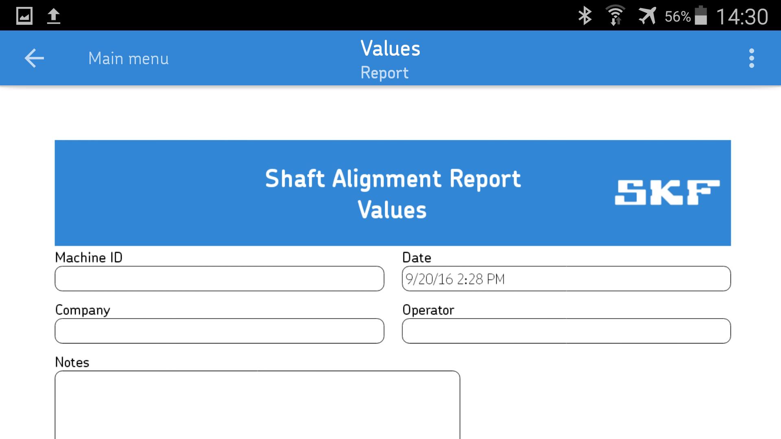
Task: Focus the Machine ID field
Action: pyautogui.click(x=219, y=279)
